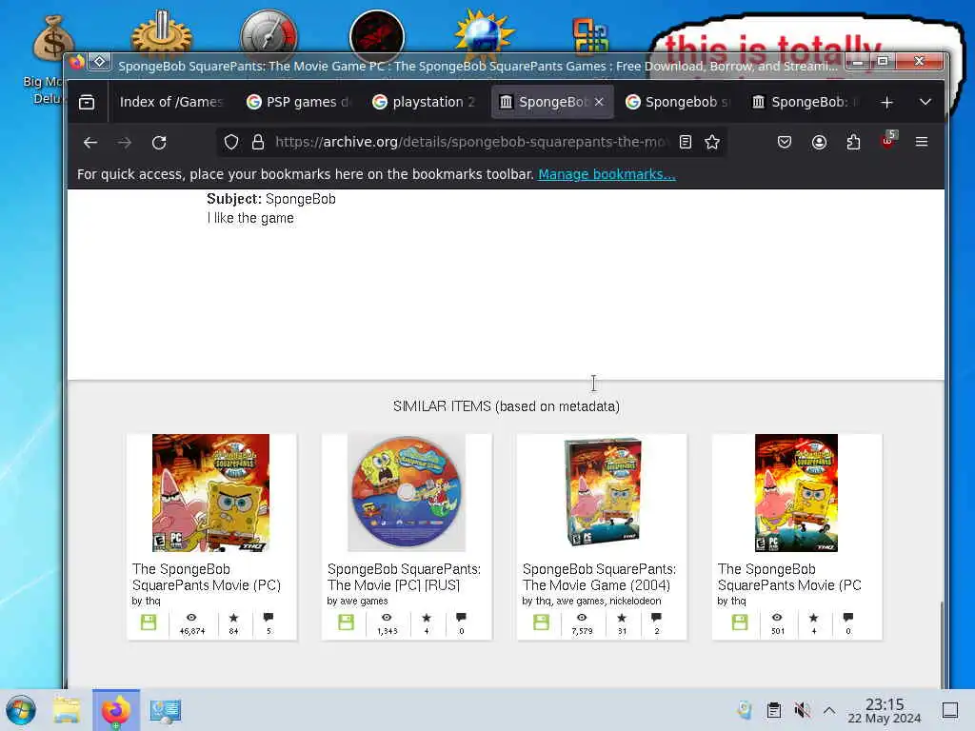The height and width of the screenshot is (731, 975).
Task: Open The SpongeBob SquarePants Movie (PC) thumbnail with 501 views
Action: click(796, 492)
